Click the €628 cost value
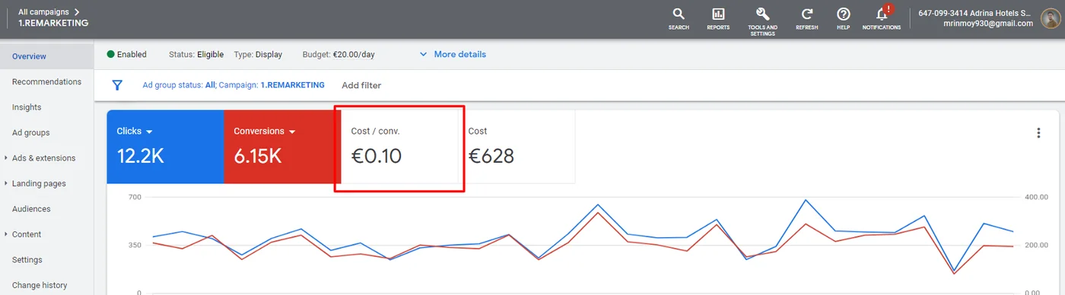The image size is (1065, 295). click(491, 157)
